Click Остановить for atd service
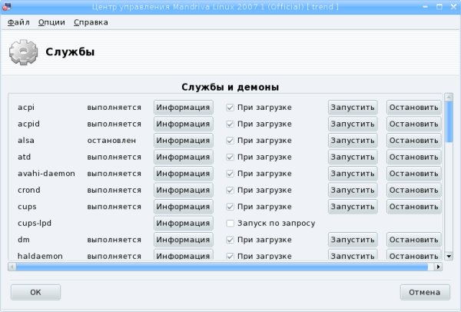 [x=413, y=157]
